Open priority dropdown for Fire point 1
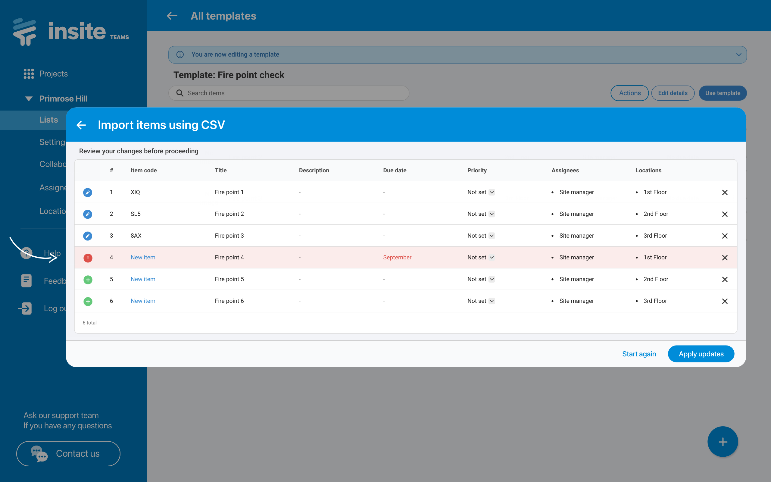Image resolution: width=771 pixels, height=482 pixels. (492, 192)
